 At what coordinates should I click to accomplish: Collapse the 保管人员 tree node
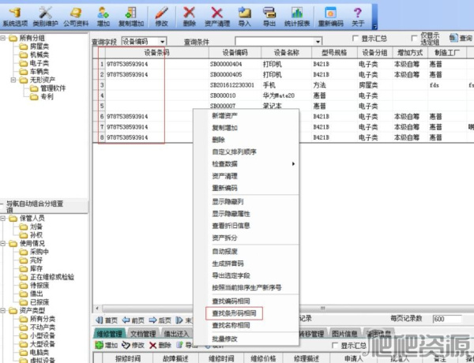5,218
